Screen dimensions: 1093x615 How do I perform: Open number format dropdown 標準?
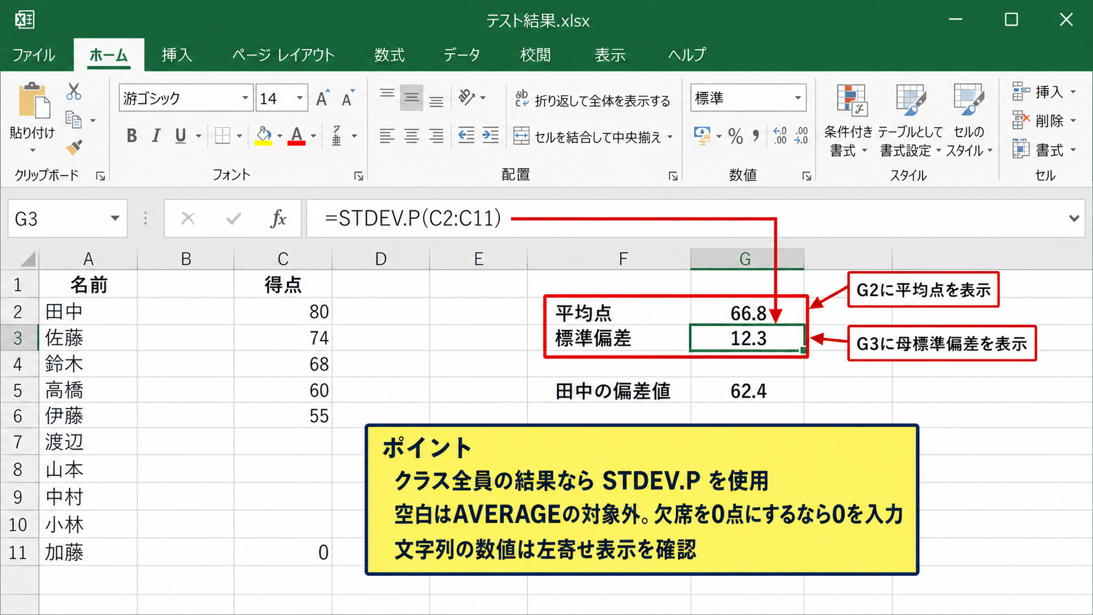point(798,98)
